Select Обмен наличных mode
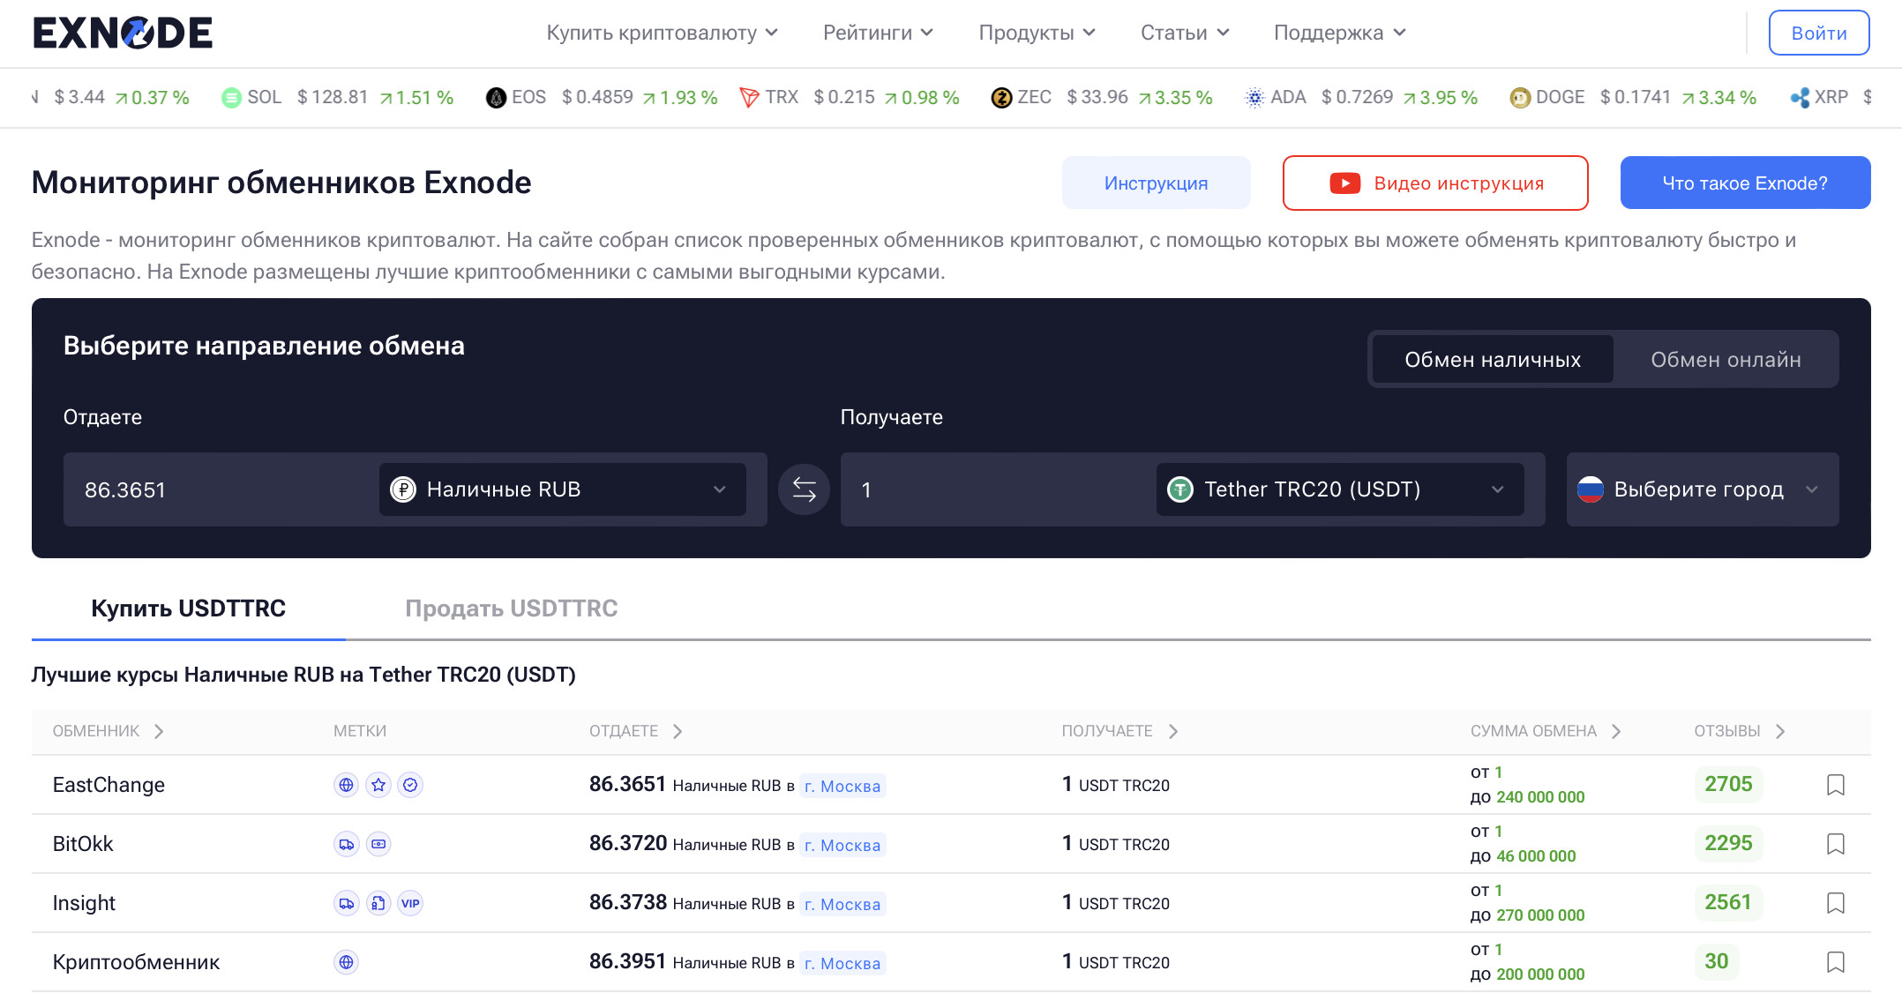The width and height of the screenshot is (1902, 993). [1492, 360]
